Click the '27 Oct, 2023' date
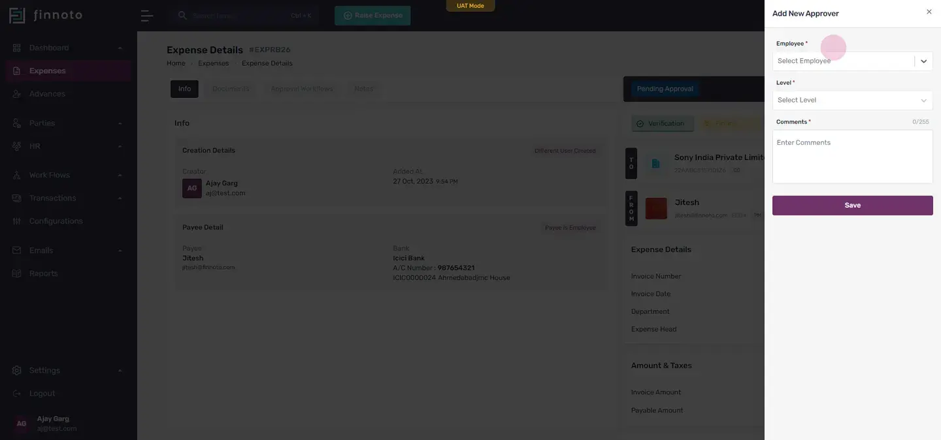Screen dimensions: 941x440 pyautogui.click(x=413, y=181)
